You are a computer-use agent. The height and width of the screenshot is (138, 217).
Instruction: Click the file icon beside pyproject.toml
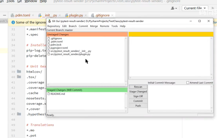49,48
